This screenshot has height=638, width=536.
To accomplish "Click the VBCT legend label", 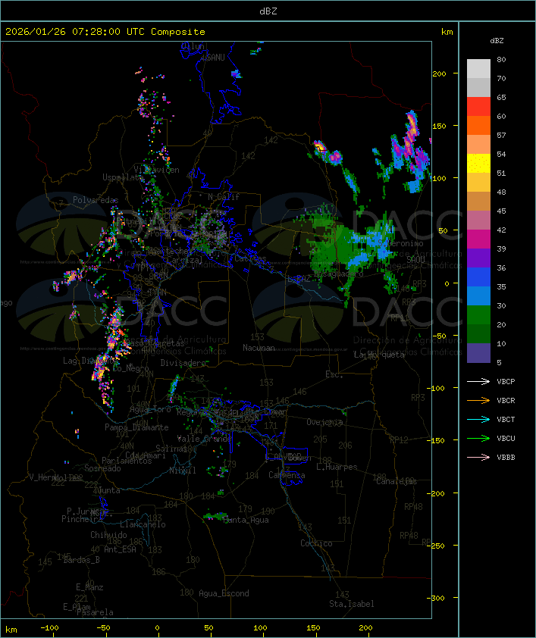I will click(506, 420).
